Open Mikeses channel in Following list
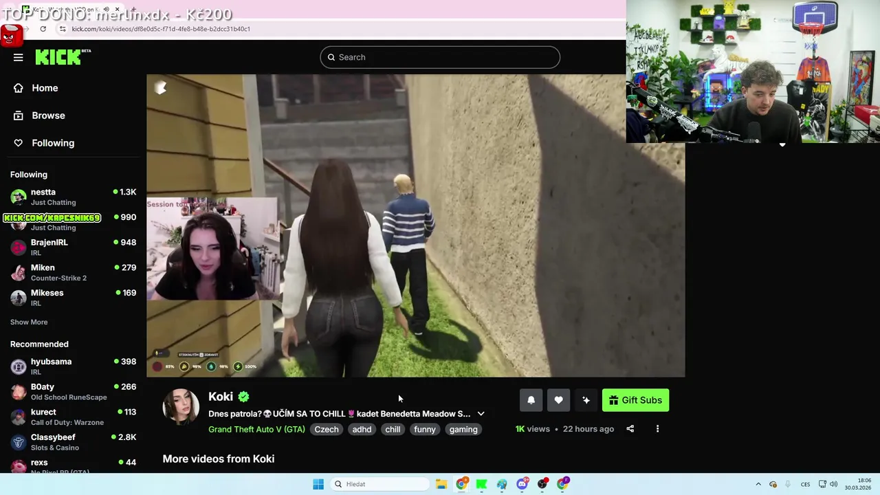Screen dimensions: 880x495 [73, 298]
